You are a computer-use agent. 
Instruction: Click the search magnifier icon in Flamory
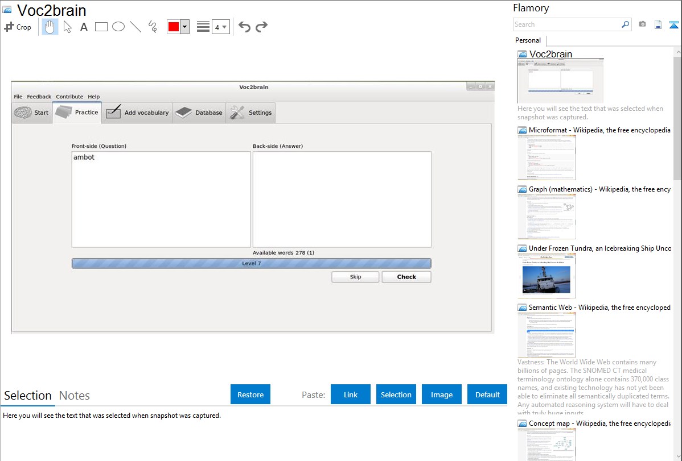point(625,24)
